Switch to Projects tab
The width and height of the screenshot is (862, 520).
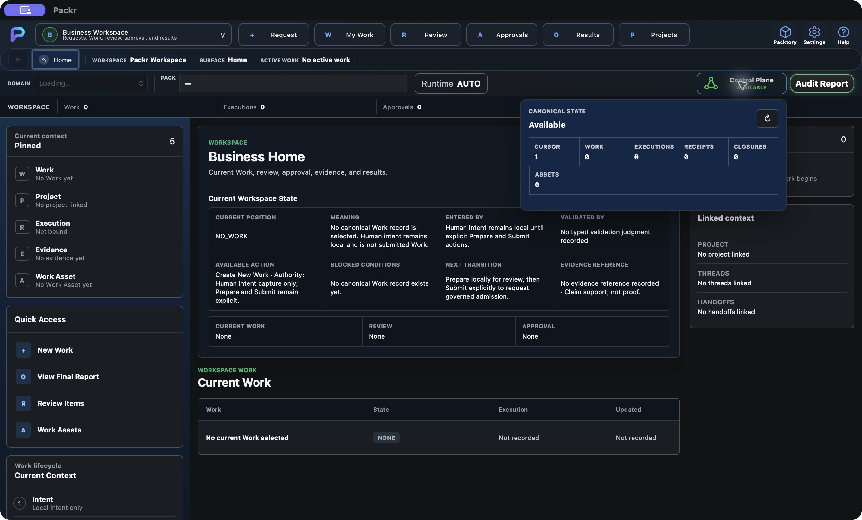(x=654, y=35)
